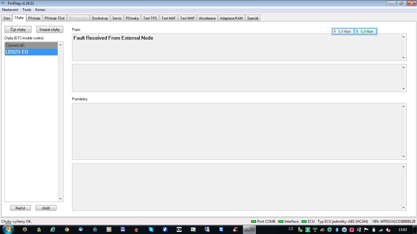
Task: Open the Tools menu
Action: tap(27, 10)
